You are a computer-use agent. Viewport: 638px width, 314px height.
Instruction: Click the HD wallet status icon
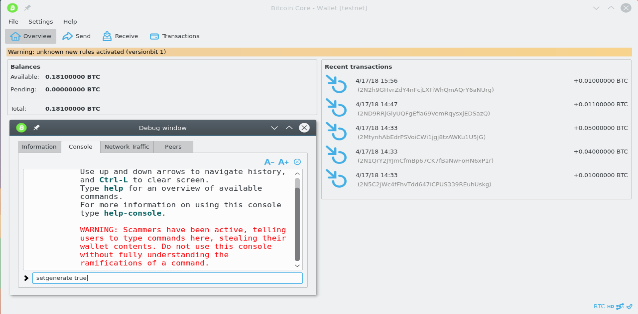click(610, 306)
